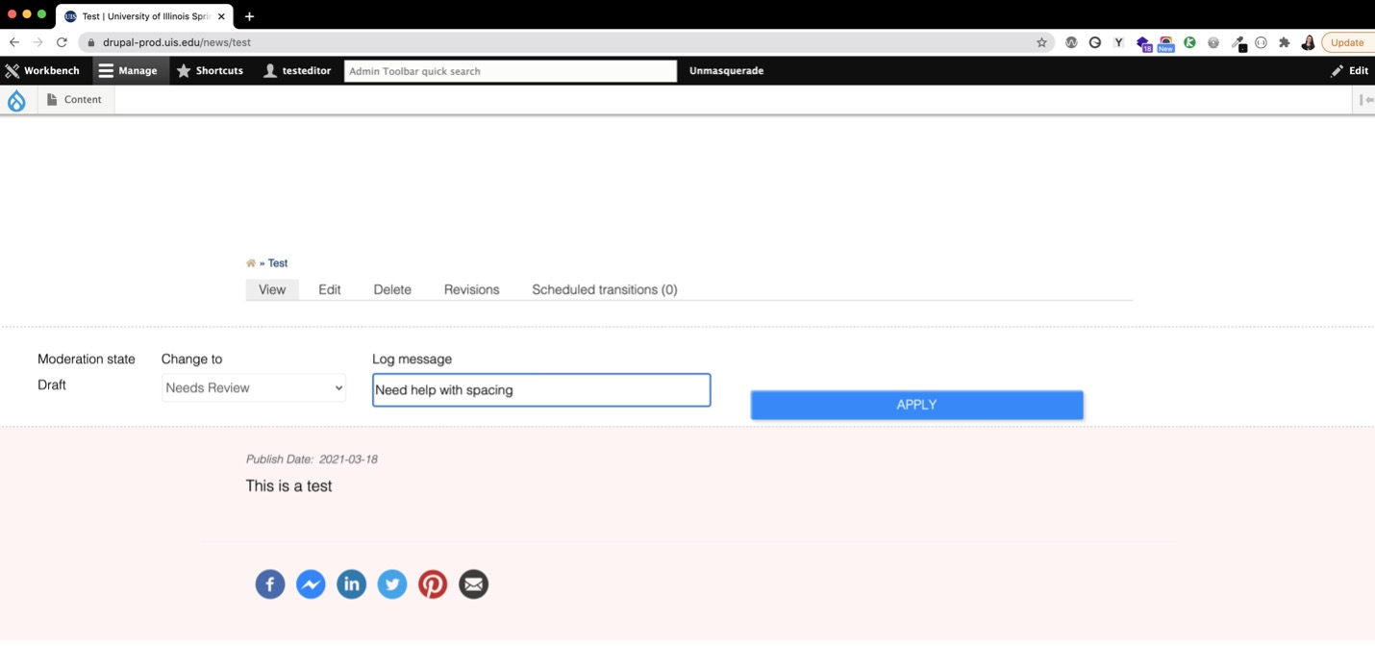Viewport: 1375px width, 669px height.
Task: Open the WordPress extension icon
Action: (1071, 42)
